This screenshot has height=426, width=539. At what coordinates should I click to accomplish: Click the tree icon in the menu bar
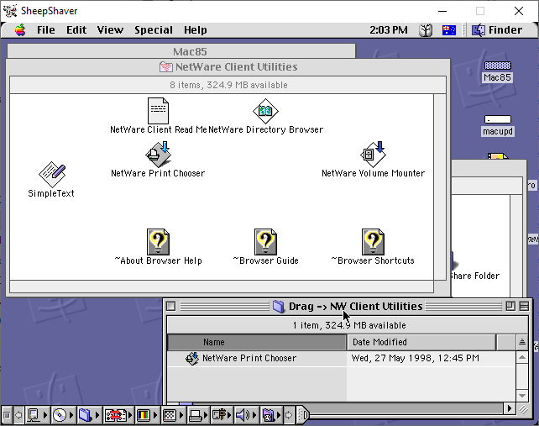pyautogui.click(x=426, y=30)
